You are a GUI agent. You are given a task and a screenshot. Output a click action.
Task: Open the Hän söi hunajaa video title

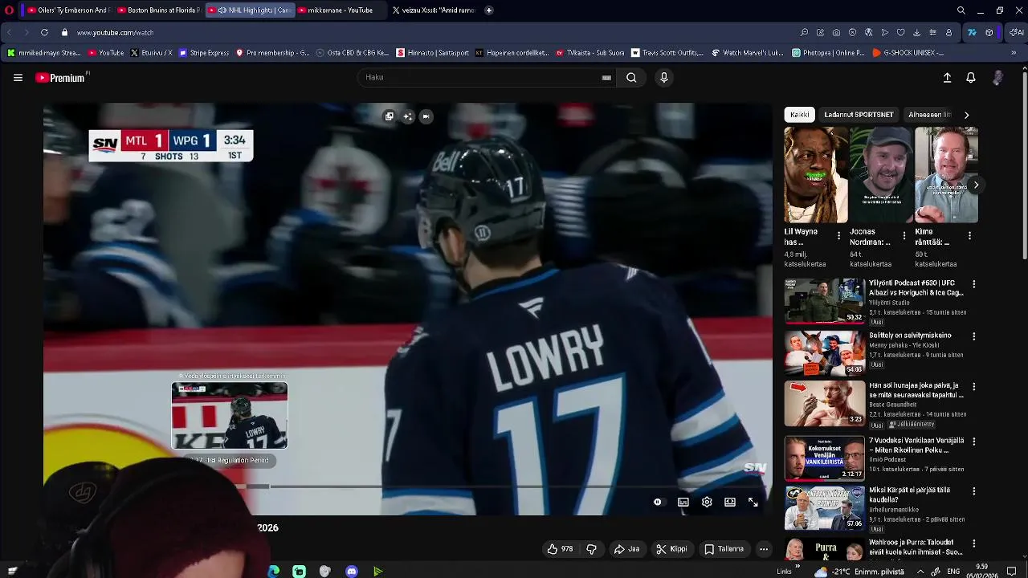coord(916,390)
